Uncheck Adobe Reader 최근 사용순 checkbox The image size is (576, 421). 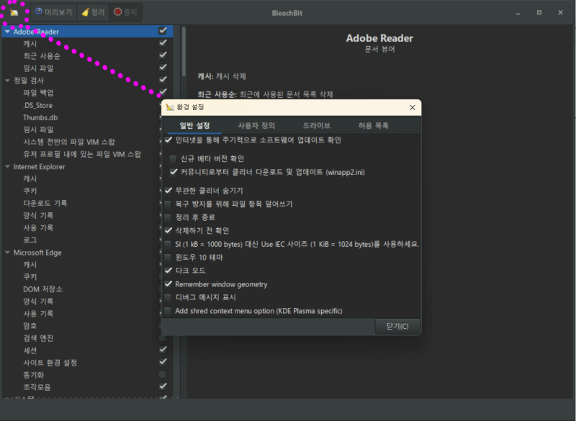click(x=163, y=55)
